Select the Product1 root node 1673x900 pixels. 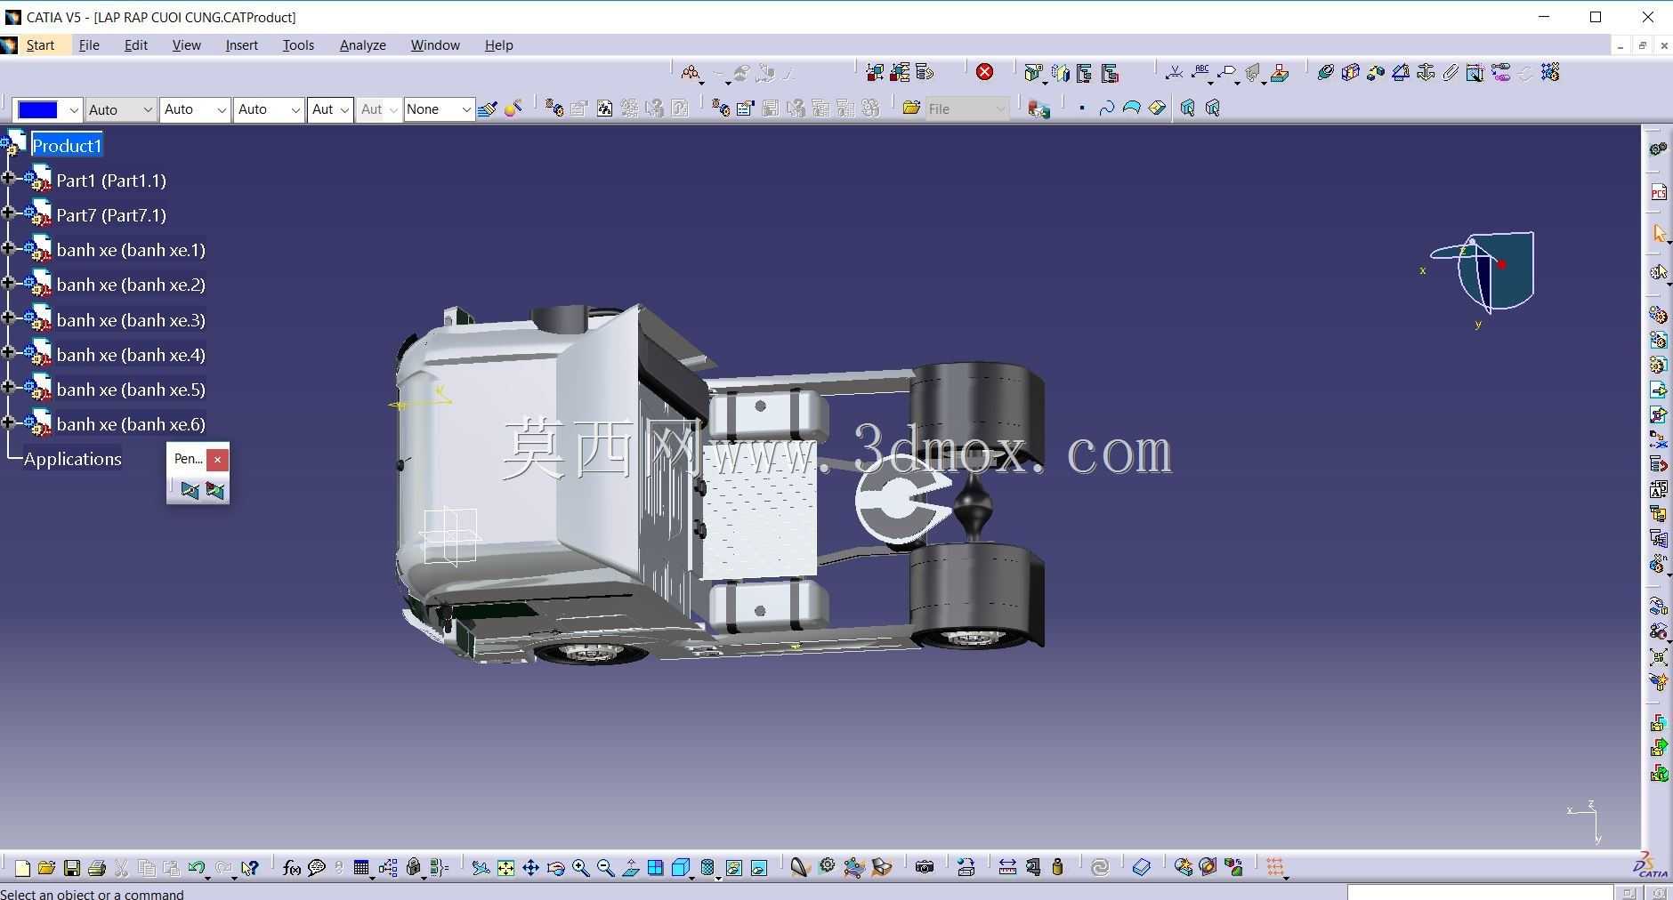click(x=67, y=146)
